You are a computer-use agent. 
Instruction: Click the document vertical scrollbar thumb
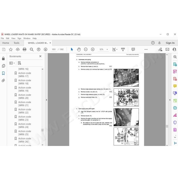(167, 126)
